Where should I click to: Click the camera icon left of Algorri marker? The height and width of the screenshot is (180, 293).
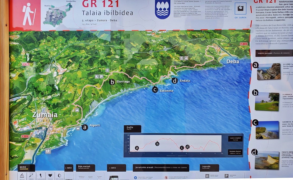(x=78, y=128)
